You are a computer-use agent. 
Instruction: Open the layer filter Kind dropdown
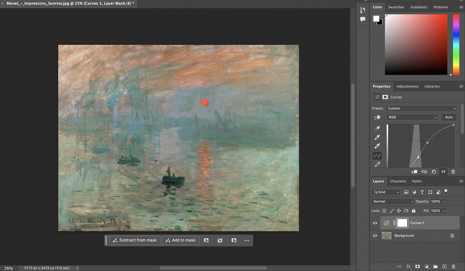pos(386,192)
